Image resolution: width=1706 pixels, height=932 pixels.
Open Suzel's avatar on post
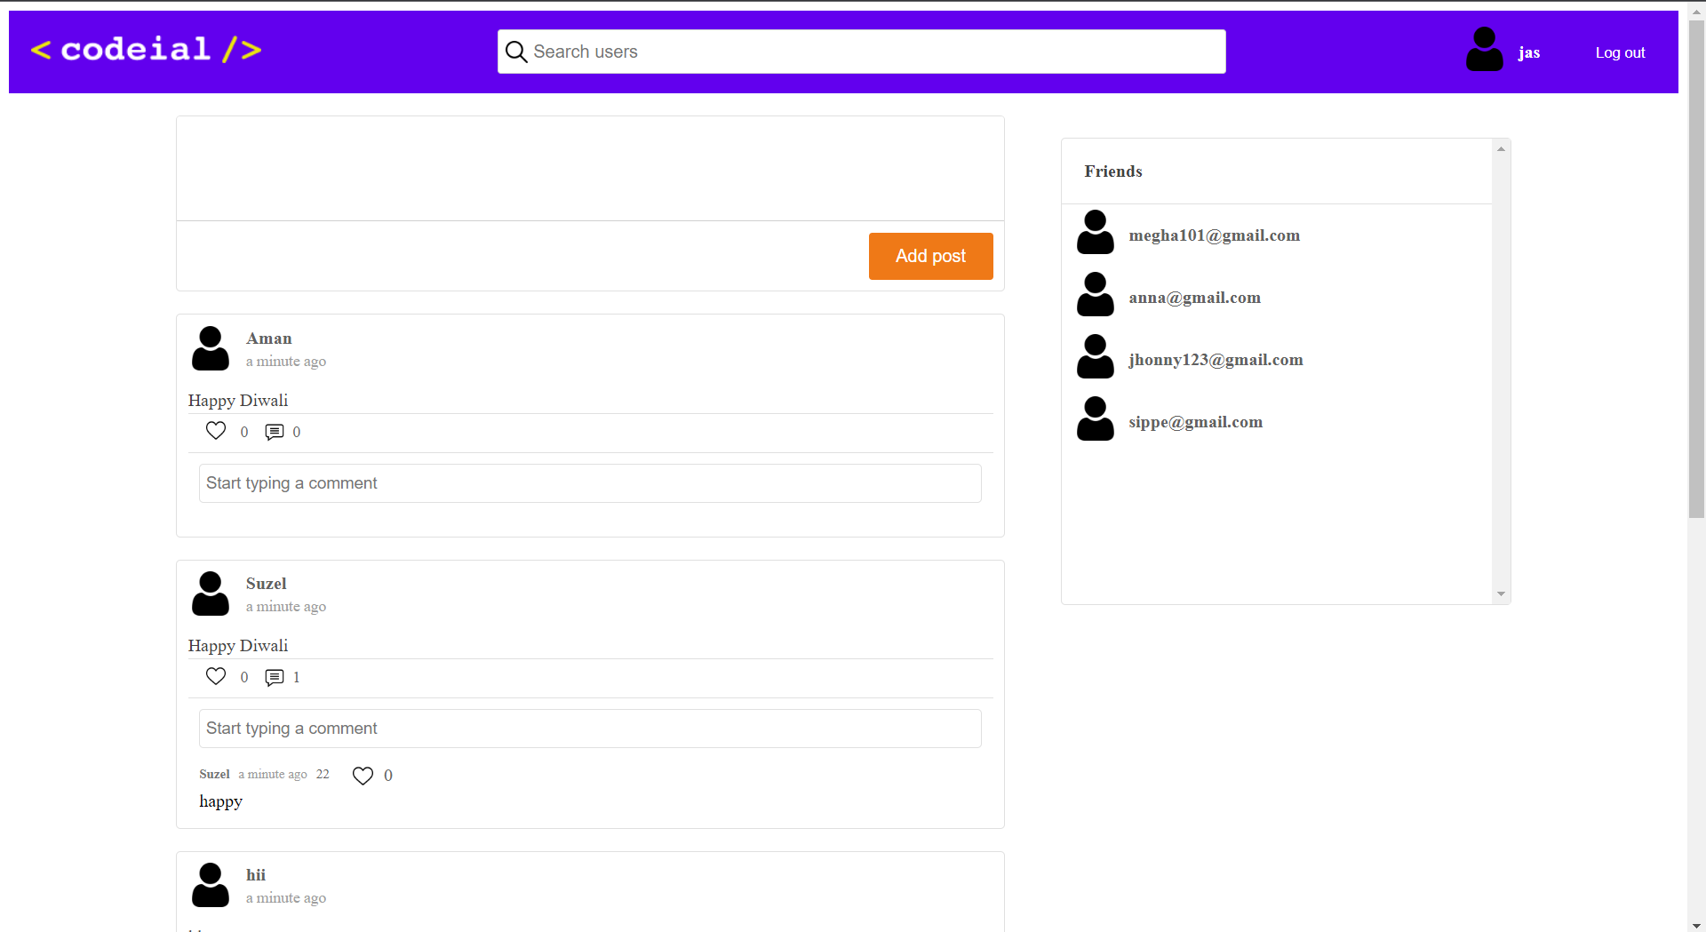point(211,593)
